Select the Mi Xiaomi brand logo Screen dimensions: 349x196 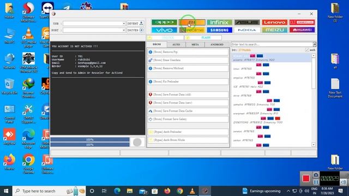click(x=192, y=22)
